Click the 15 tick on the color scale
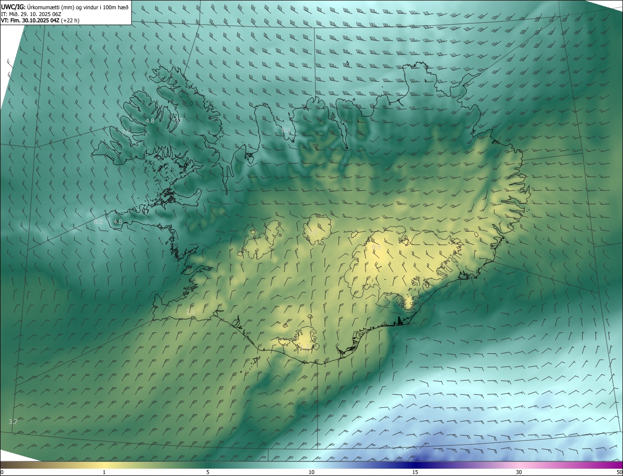 (x=415, y=472)
